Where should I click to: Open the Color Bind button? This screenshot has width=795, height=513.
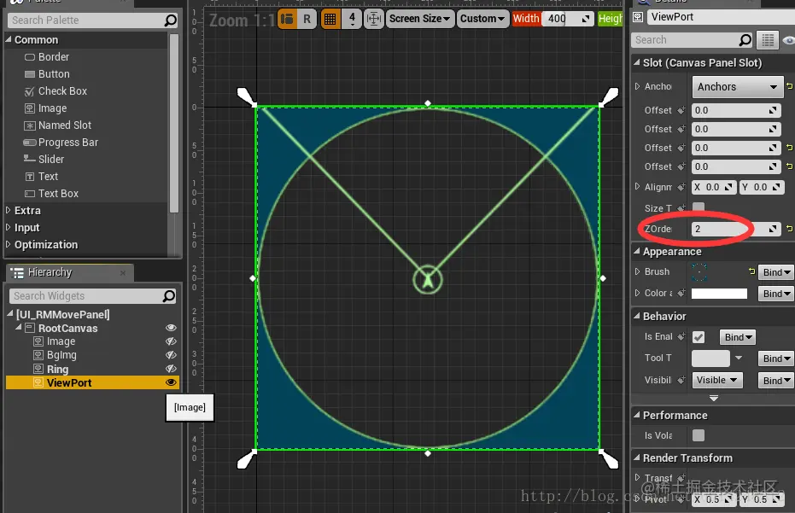pyautogui.click(x=776, y=294)
